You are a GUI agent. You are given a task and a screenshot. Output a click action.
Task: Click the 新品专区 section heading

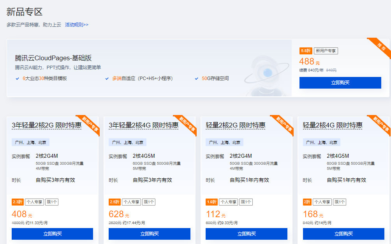[25, 12]
